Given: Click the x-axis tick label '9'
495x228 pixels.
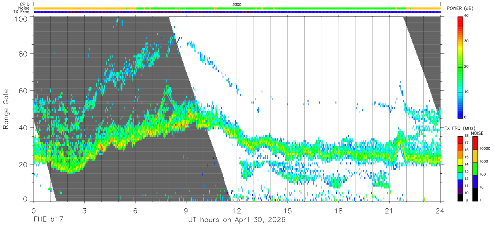Looking at the screenshot, I should 186,211.
